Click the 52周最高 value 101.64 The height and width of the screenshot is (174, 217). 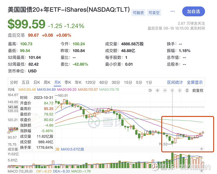tap(35, 57)
